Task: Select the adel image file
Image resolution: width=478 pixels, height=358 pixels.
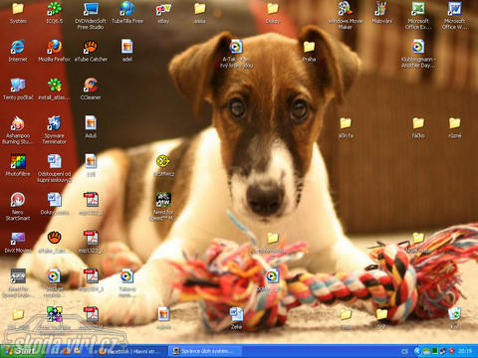Action: click(x=127, y=51)
